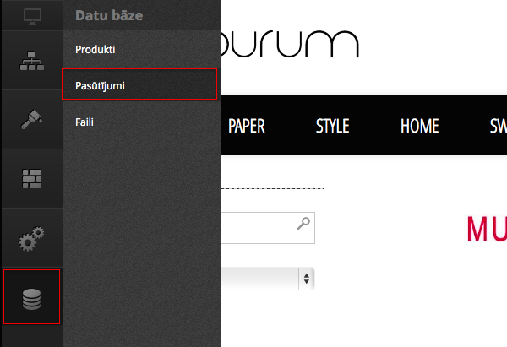Open the Produkti menu entry
Viewport: 507px width, 347px height.
coord(95,50)
